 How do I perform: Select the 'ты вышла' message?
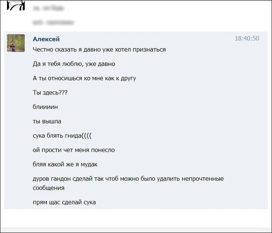47,121
